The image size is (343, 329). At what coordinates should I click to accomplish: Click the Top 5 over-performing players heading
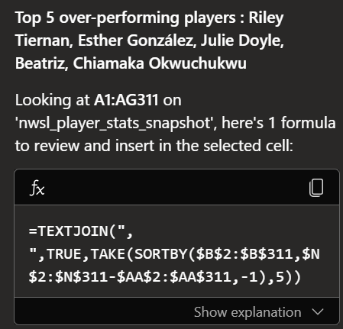(x=125, y=18)
